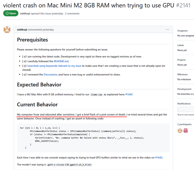Open #1642 link under Expected Behavior
194x170 pixels.
click(x=129, y=95)
